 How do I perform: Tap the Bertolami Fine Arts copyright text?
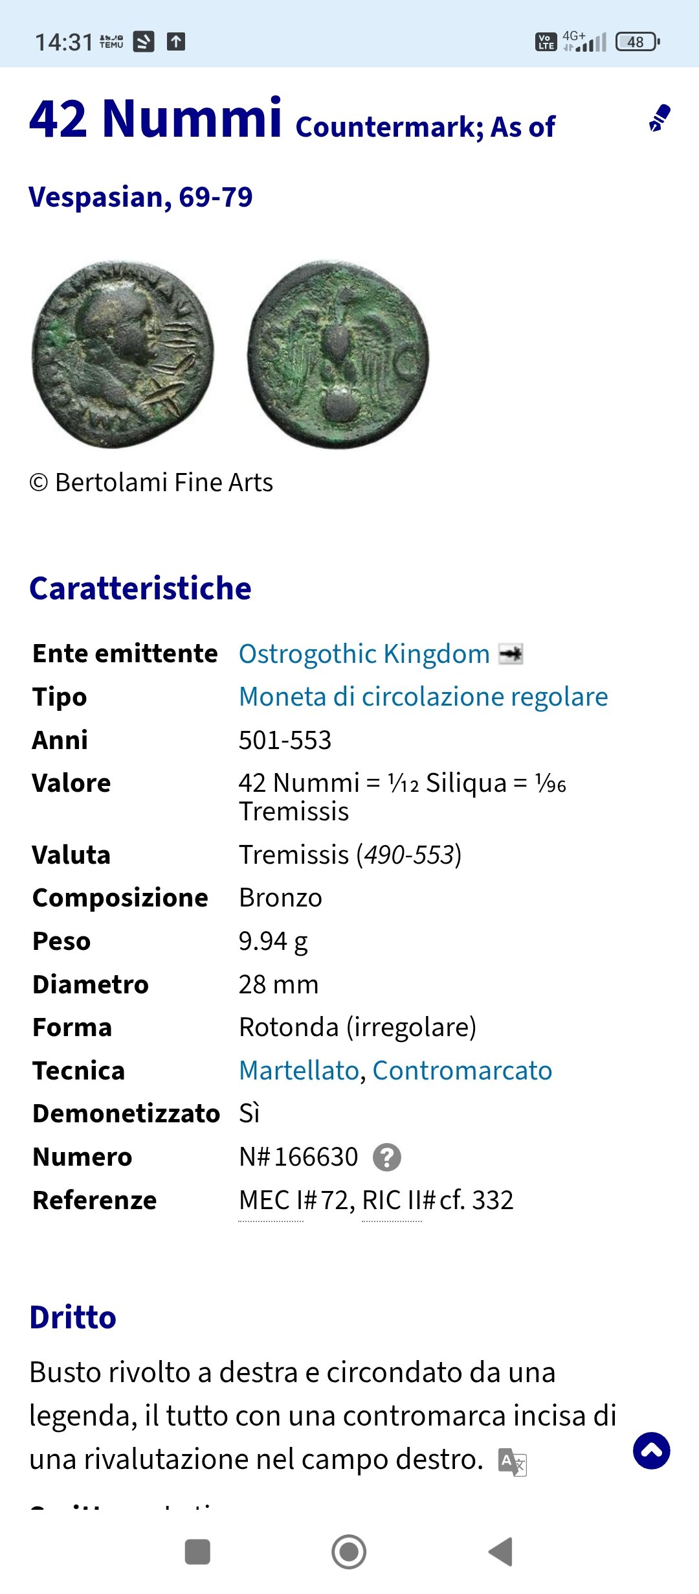coord(151,483)
